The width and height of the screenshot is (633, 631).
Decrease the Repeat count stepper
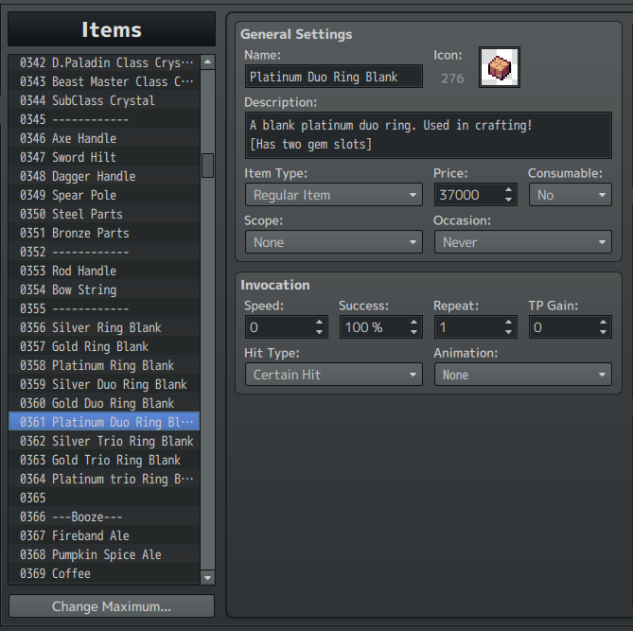[x=508, y=332]
